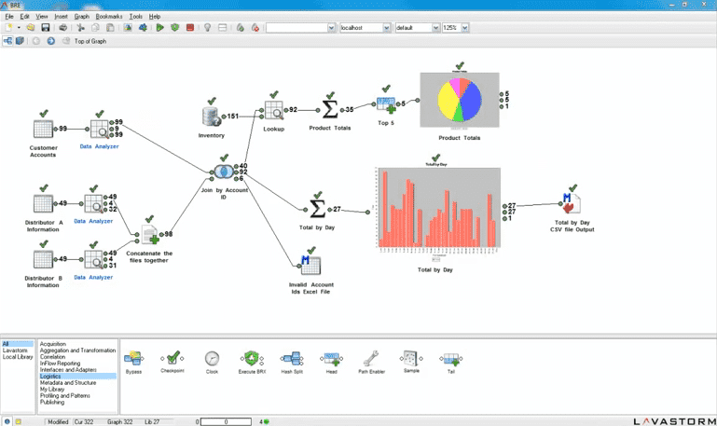Expand the default profile dropdown

point(435,28)
